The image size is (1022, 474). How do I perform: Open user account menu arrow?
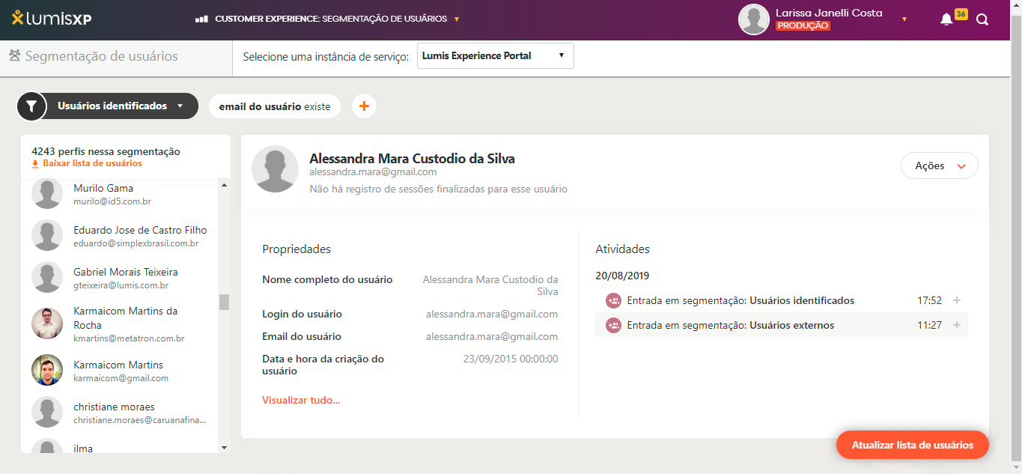click(x=904, y=19)
